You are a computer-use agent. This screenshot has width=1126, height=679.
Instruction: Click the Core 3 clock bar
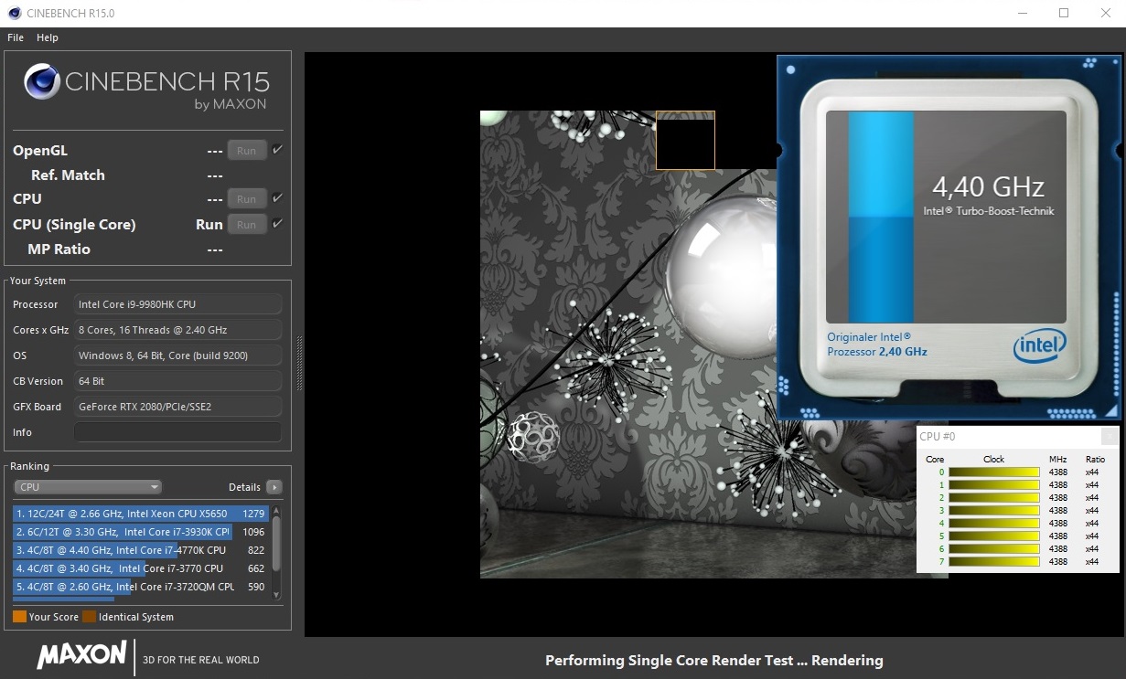click(994, 511)
